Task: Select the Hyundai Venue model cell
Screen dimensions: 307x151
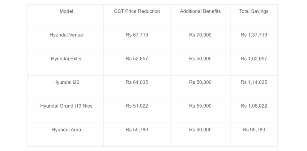Action: tap(66, 35)
